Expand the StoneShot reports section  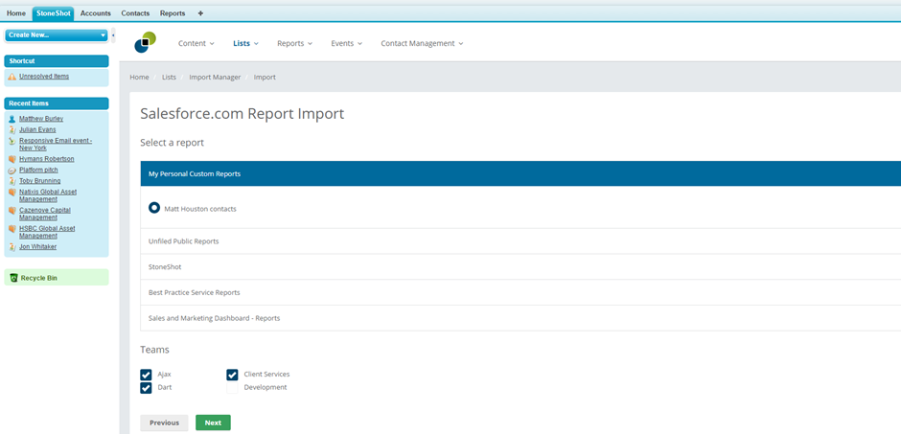(520, 267)
